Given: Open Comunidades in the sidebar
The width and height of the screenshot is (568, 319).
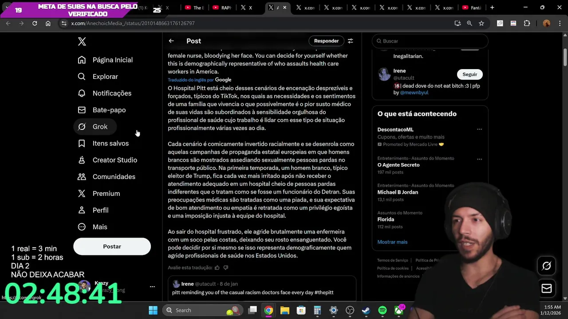Looking at the screenshot, I should click(x=106, y=177).
